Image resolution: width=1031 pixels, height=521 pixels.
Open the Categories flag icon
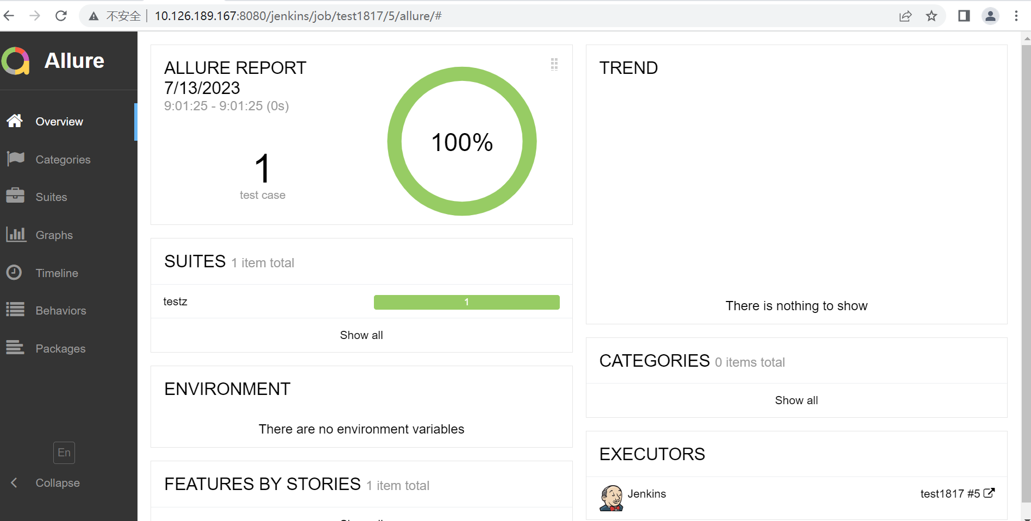16,159
